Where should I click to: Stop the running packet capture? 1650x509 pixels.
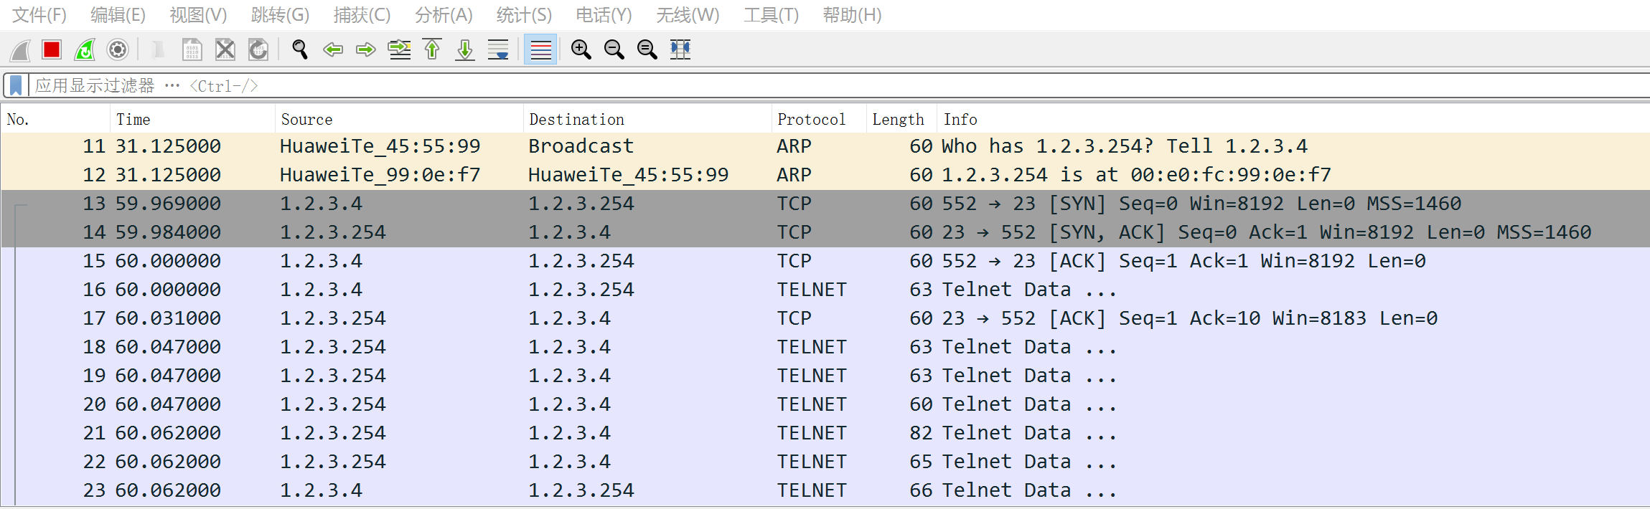coord(52,49)
